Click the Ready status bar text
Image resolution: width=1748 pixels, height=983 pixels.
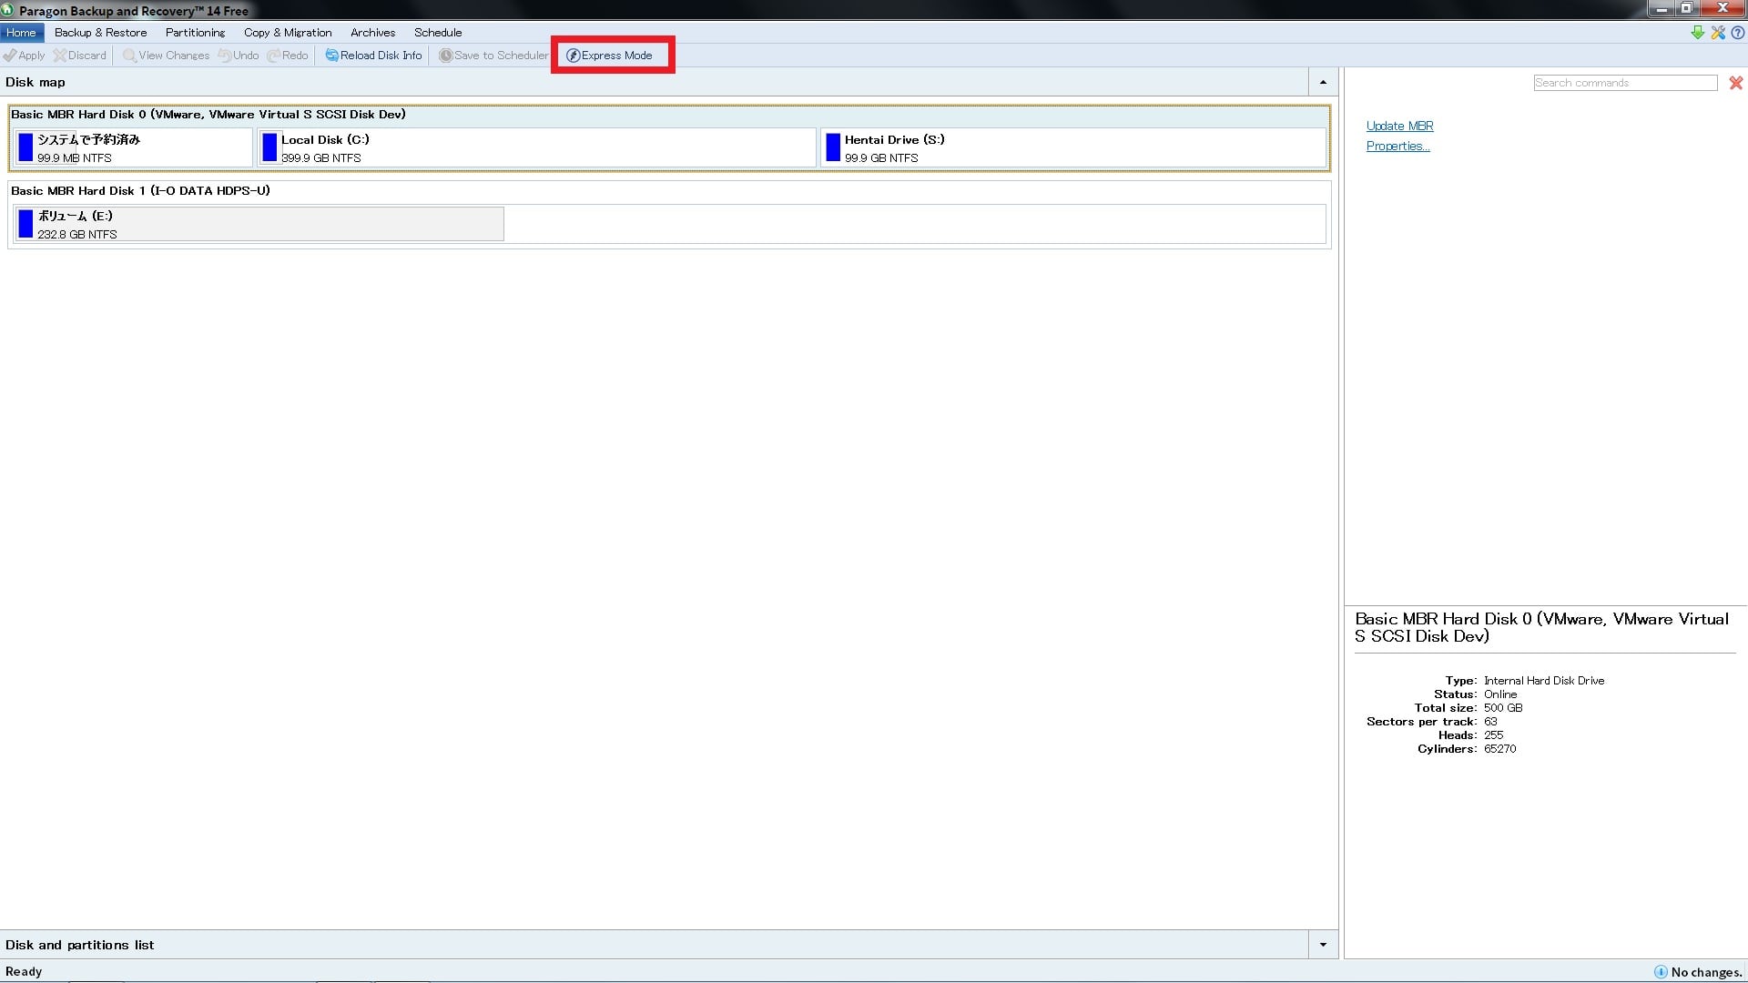pos(24,972)
